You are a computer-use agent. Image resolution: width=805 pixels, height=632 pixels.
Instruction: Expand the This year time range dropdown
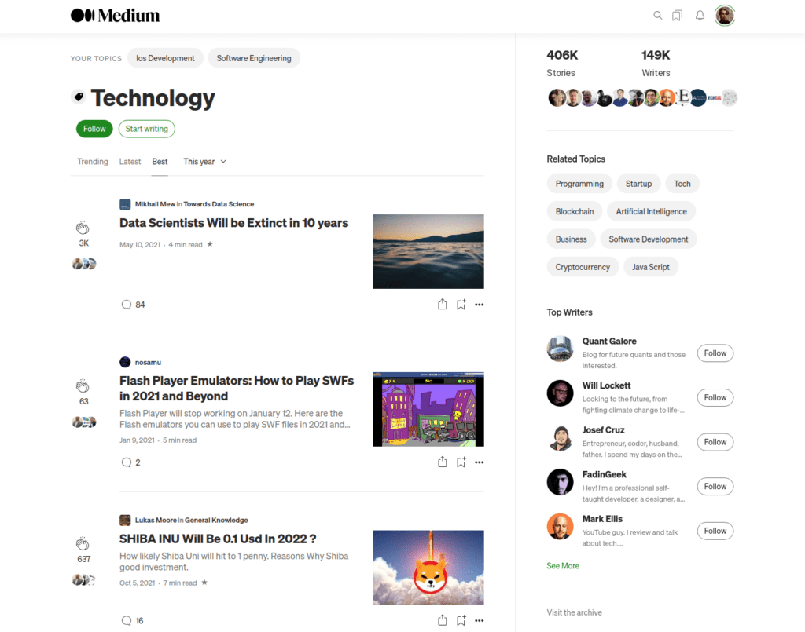(x=205, y=162)
